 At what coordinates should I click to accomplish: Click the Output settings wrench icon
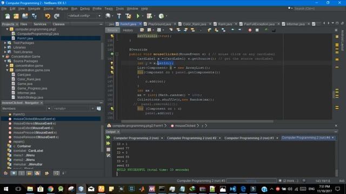point(108,156)
